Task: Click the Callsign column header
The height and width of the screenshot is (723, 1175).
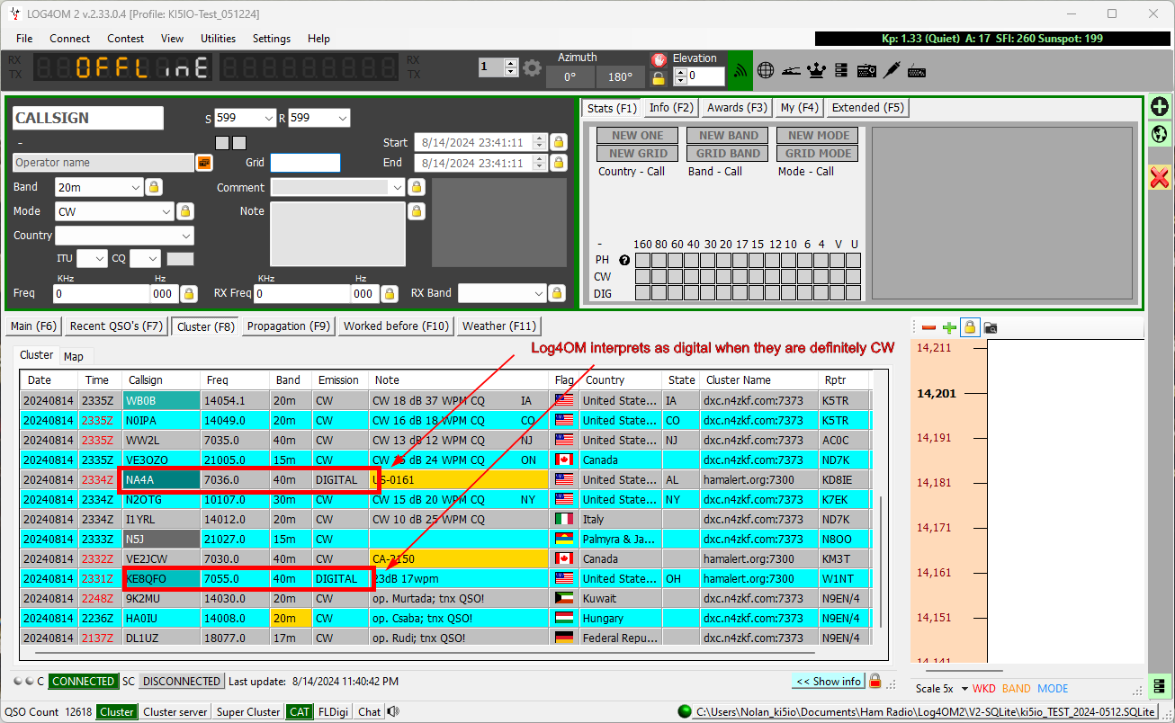Action: (161, 379)
